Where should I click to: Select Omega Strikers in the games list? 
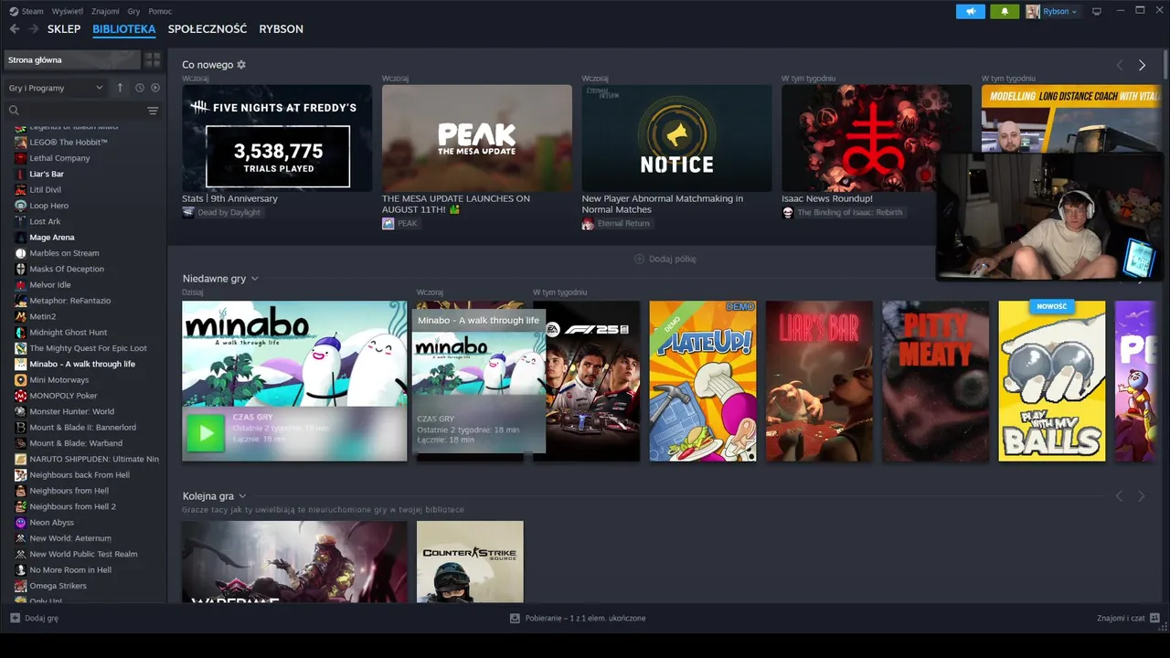pos(58,586)
